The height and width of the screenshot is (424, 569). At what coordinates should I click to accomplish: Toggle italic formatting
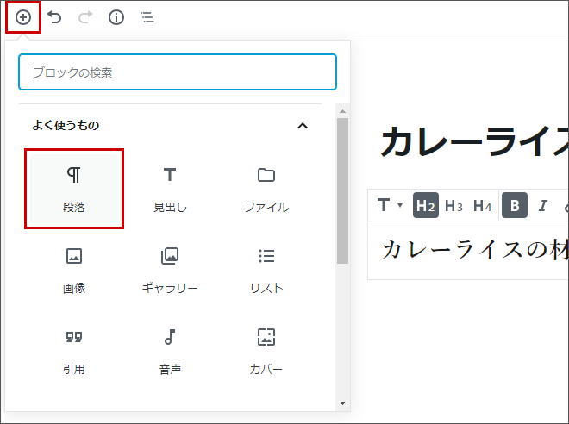[x=543, y=205]
